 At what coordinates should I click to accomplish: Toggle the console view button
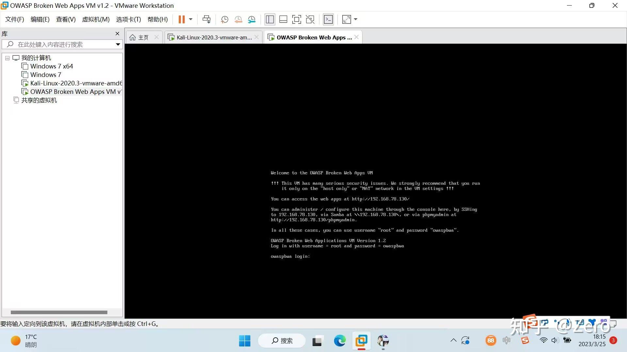pos(328,20)
